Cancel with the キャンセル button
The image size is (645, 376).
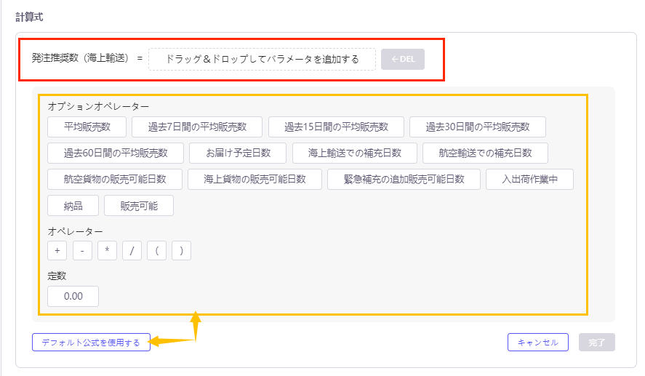[538, 343]
